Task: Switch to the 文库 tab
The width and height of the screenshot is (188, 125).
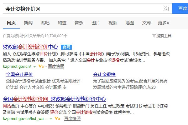Action: [147, 23]
